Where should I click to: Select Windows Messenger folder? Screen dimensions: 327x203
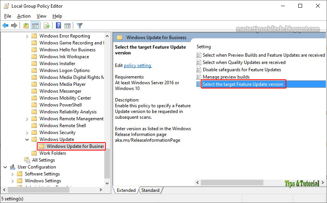tap(61, 91)
